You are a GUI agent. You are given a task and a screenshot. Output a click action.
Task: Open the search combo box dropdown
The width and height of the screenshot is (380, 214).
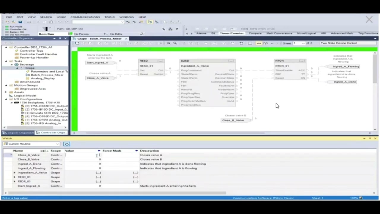(122, 22)
